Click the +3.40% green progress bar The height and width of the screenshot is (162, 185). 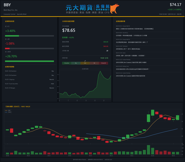(x=12, y=36)
